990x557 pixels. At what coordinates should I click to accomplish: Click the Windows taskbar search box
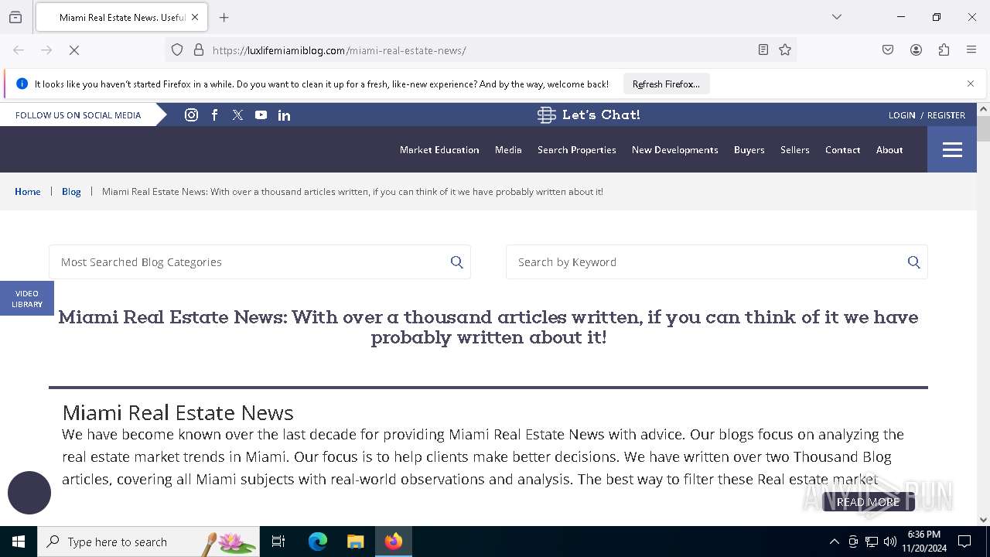coord(148,542)
